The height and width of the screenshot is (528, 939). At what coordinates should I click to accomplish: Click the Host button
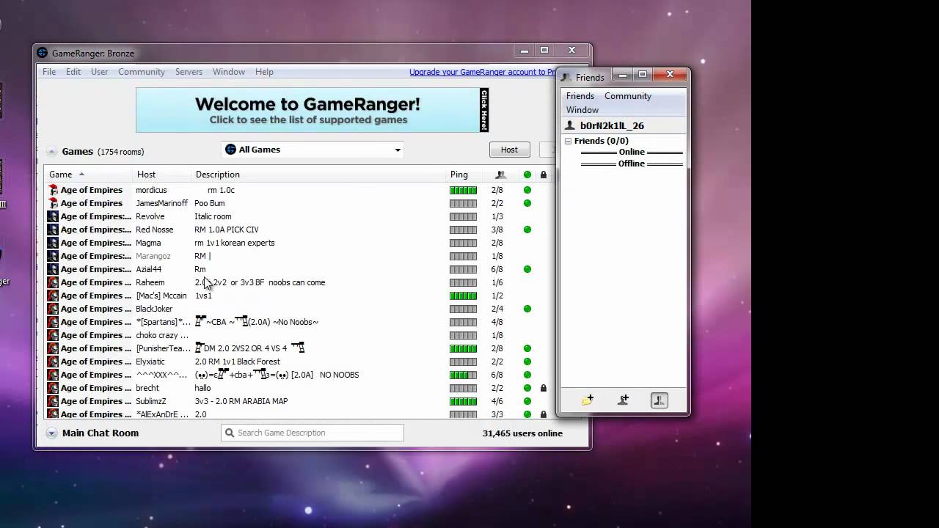pos(509,150)
